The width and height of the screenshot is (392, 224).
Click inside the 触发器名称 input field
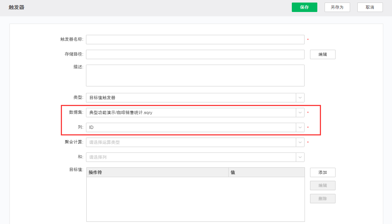tap(195, 39)
